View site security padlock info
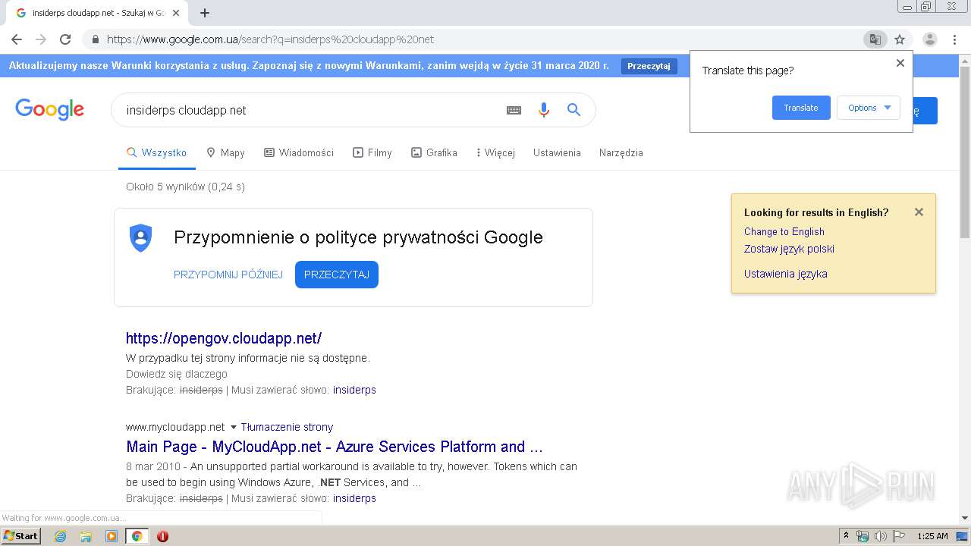971x546 pixels. (96, 39)
